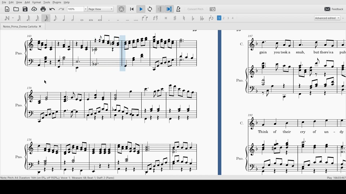Apply flat accidental
This screenshot has width=346, height=194.
click(x=193, y=18)
